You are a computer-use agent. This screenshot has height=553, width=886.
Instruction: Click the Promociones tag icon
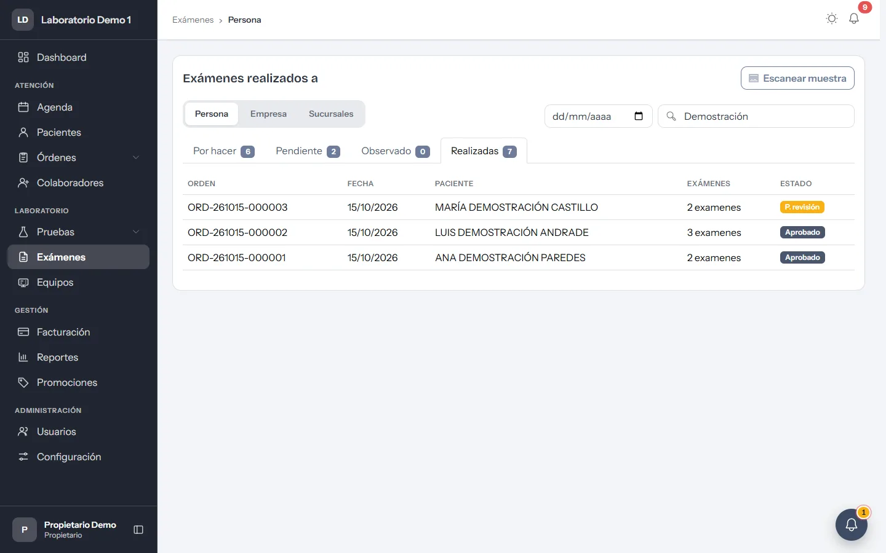click(23, 382)
